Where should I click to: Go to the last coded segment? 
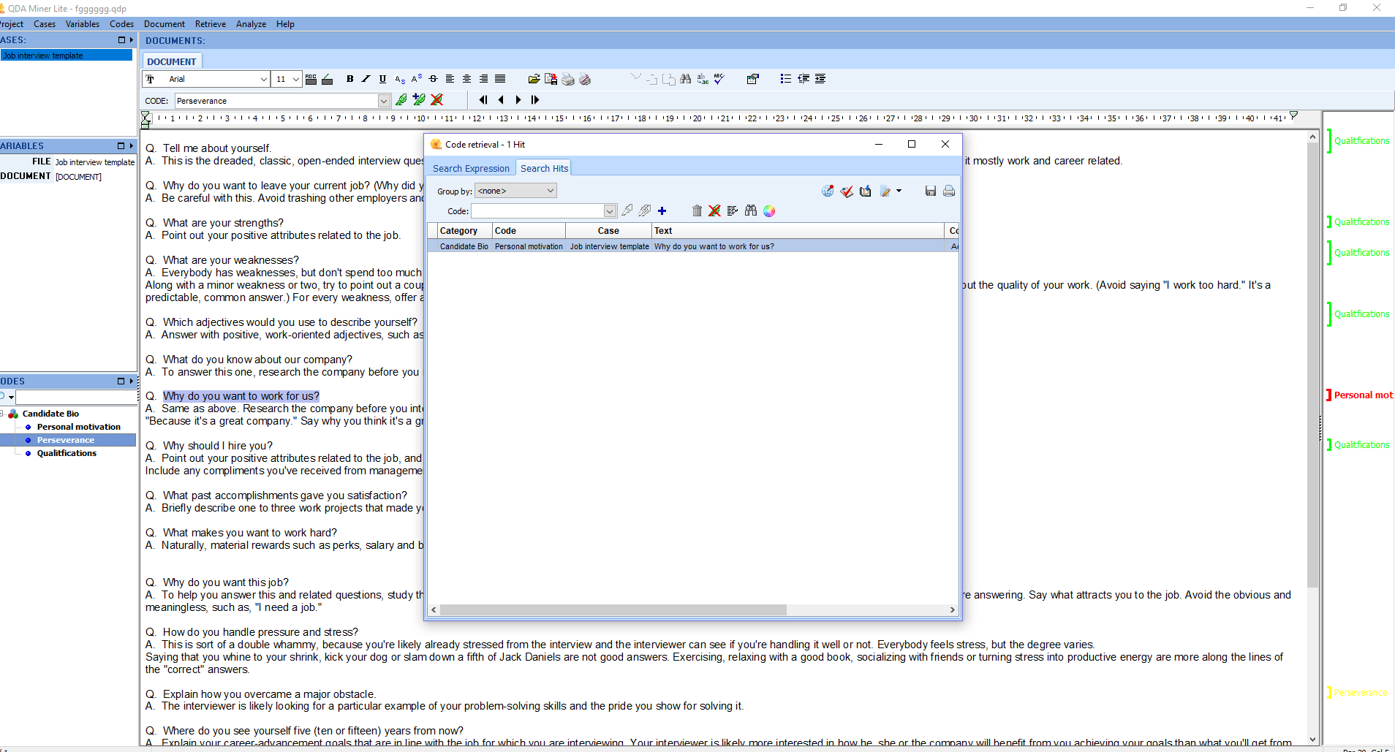535,100
